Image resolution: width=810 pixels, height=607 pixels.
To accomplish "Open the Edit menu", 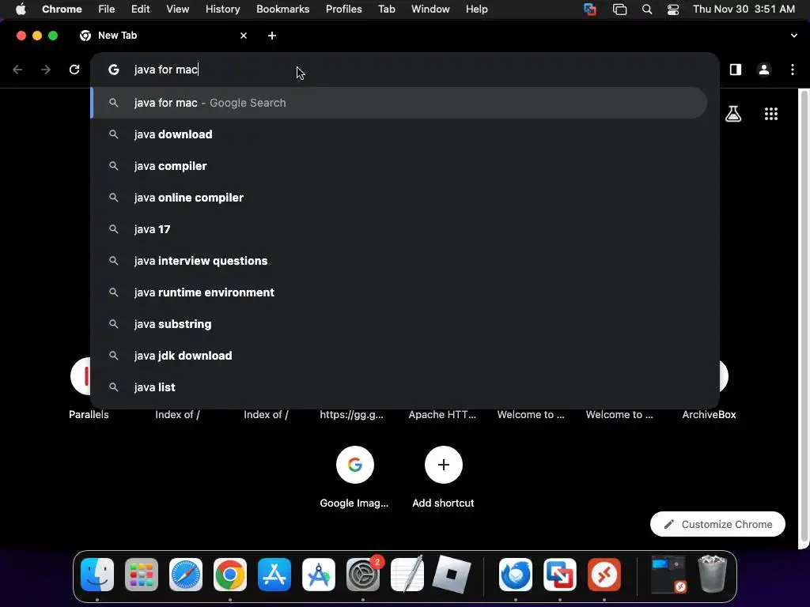I will [140, 9].
